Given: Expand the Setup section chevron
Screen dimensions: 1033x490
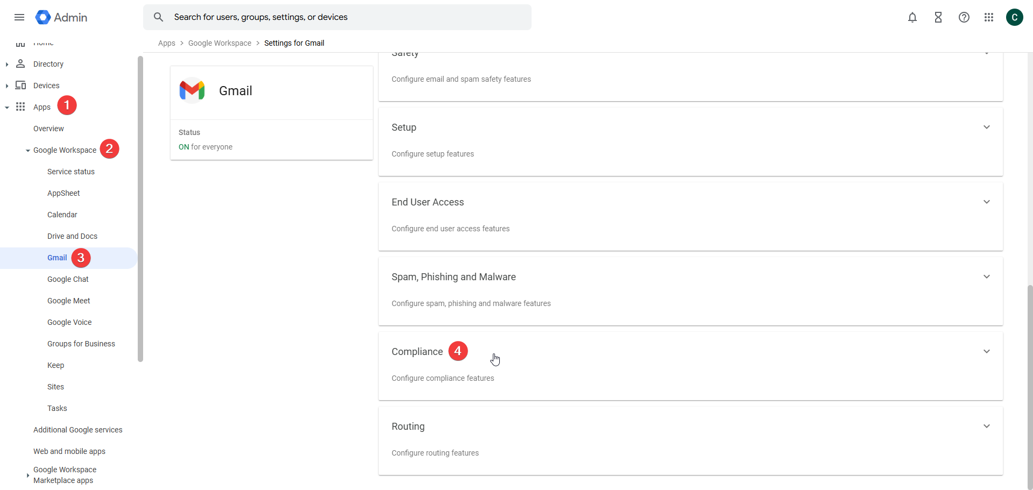Looking at the screenshot, I should click(986, 127).
